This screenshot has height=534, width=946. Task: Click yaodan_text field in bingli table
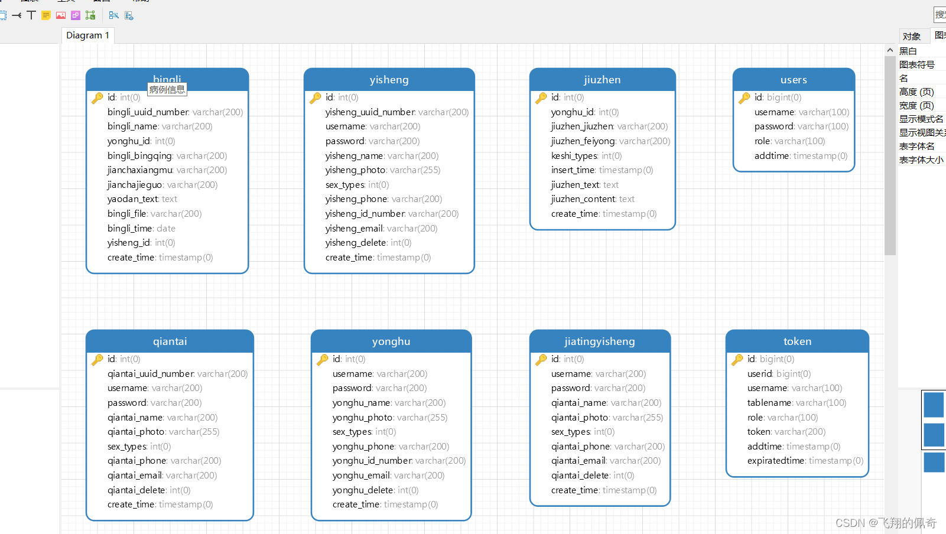142,199
